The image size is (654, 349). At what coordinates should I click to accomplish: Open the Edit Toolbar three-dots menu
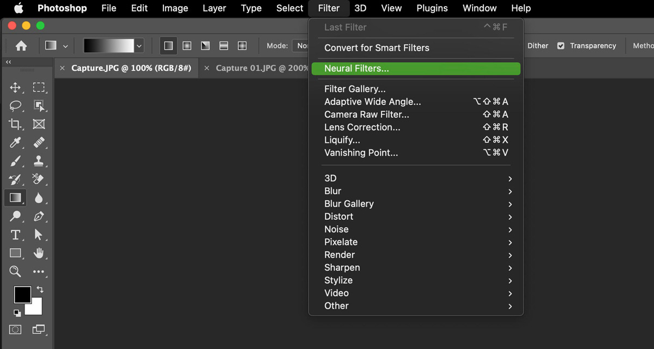pyautogui.click(x=39, y=271)
